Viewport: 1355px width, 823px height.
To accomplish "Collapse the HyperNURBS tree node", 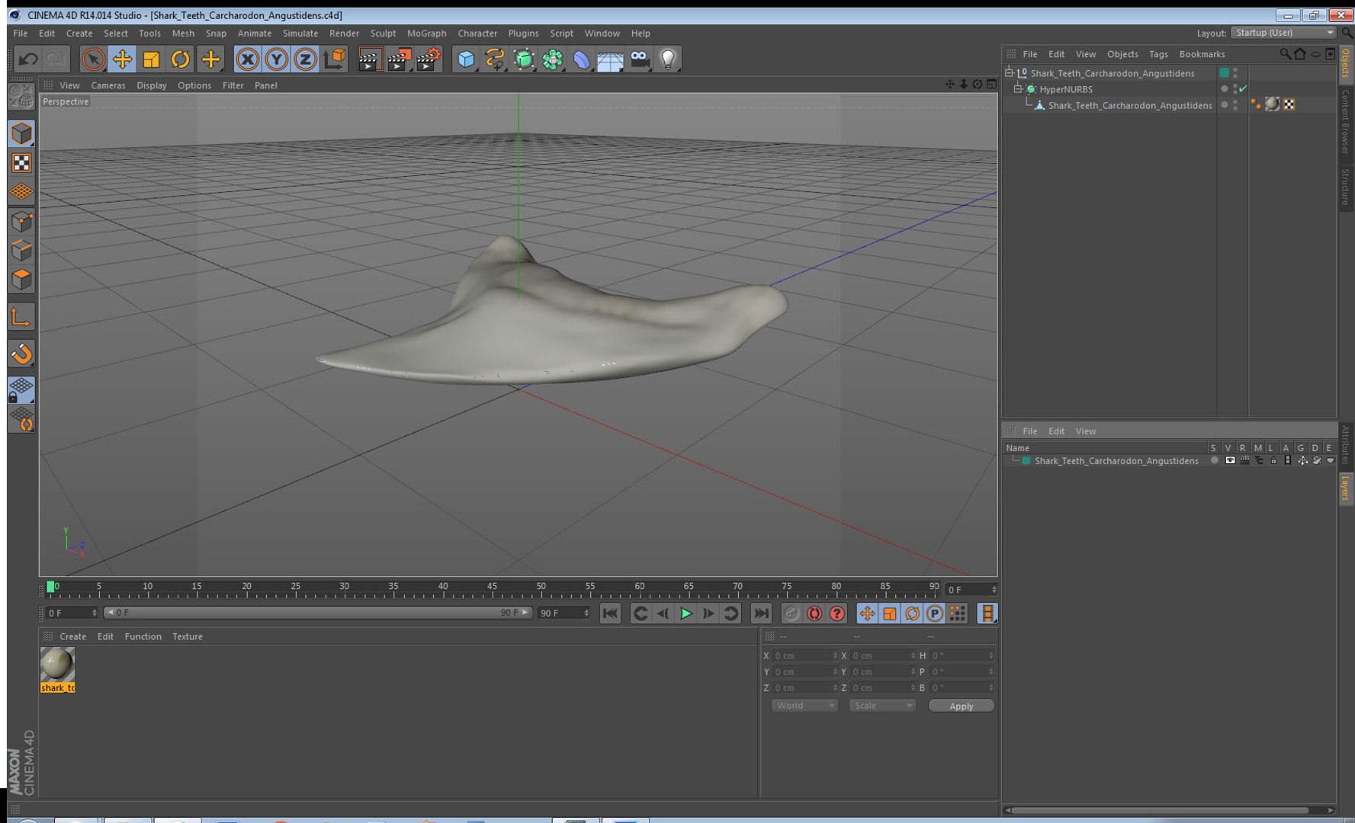I will tap(1018, 89).
